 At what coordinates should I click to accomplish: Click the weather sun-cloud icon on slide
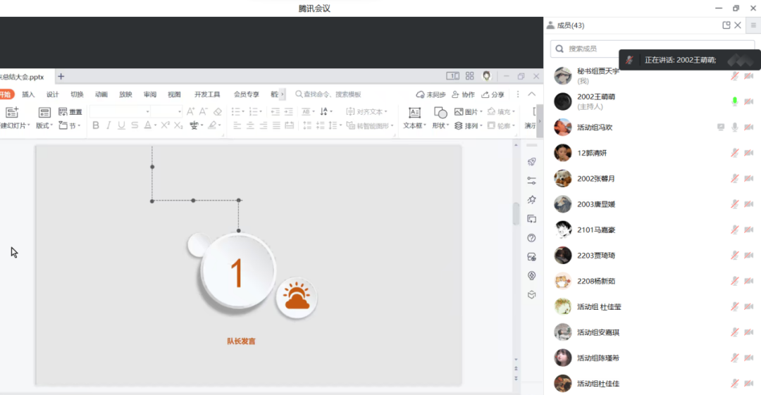[296, 299]
